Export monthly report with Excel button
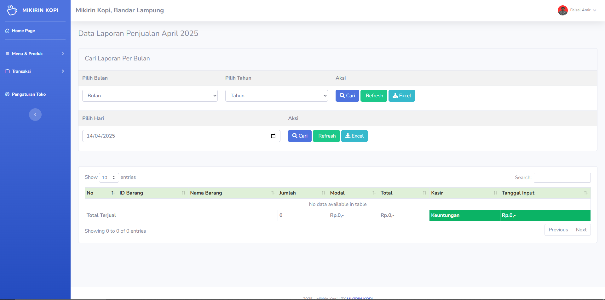The height and width of the screenshot is (300, 605). click(x=402, y=96)
